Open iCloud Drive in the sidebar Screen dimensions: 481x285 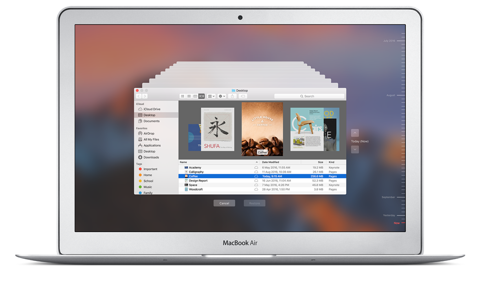[152, 109]
